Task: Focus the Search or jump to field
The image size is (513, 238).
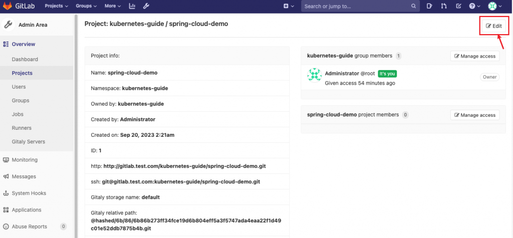Action: [360, 6]
